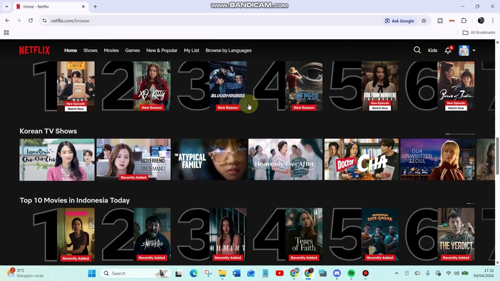Click the '1b' extension icon
The image size is (500, 281).
(x=440, y=21)
